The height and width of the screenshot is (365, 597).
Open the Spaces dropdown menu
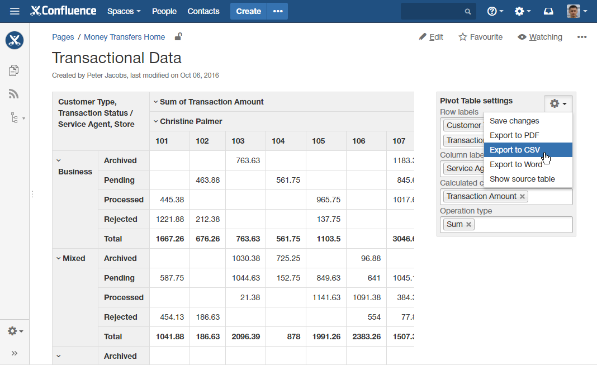click(x=124, y=11)
